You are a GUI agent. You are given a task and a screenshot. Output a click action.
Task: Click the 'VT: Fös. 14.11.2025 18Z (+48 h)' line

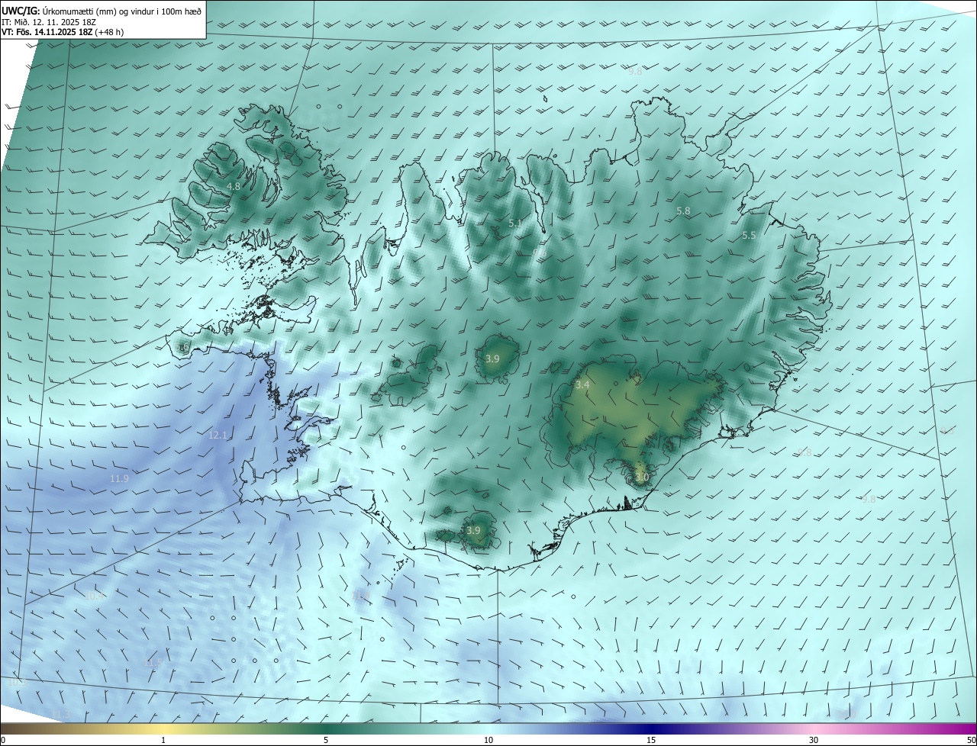coord(63,32)
